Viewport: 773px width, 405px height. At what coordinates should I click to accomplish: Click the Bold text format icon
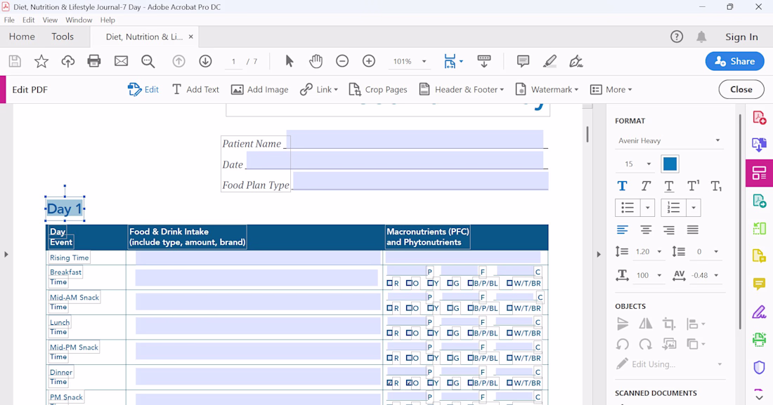[x=622, y=186]
